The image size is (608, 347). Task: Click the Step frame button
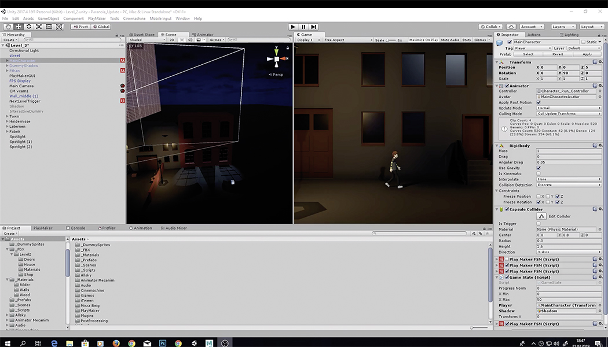click(314, 27)
